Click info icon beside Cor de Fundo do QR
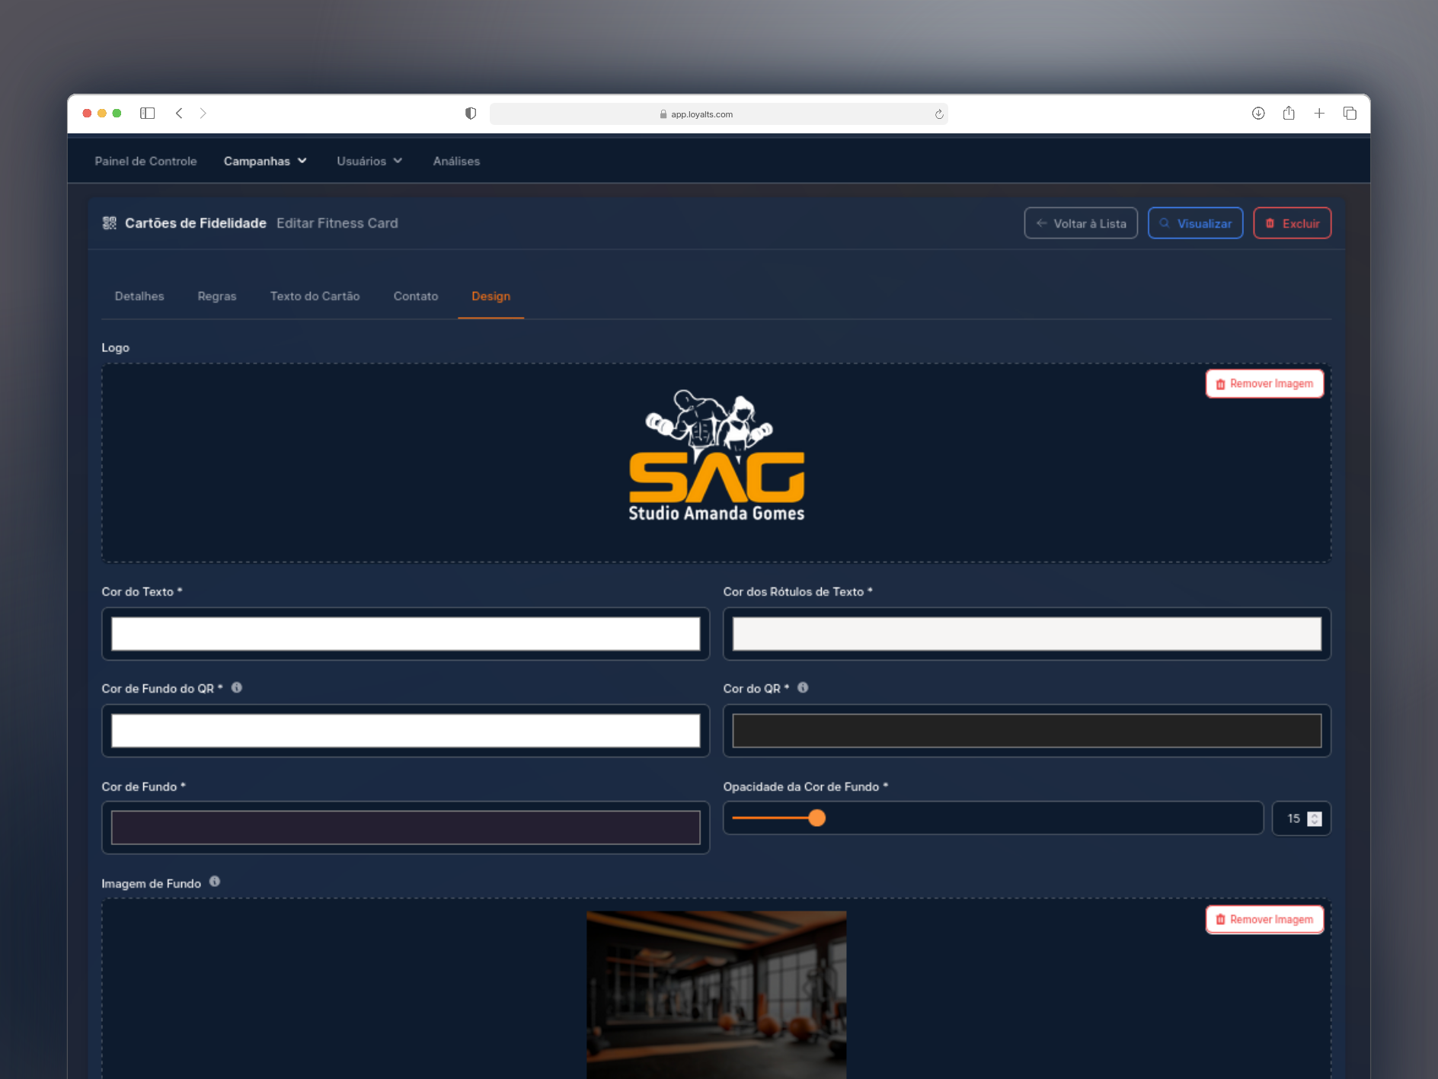The width and height of the screenshot is (1438, 1079). [237, 688]
